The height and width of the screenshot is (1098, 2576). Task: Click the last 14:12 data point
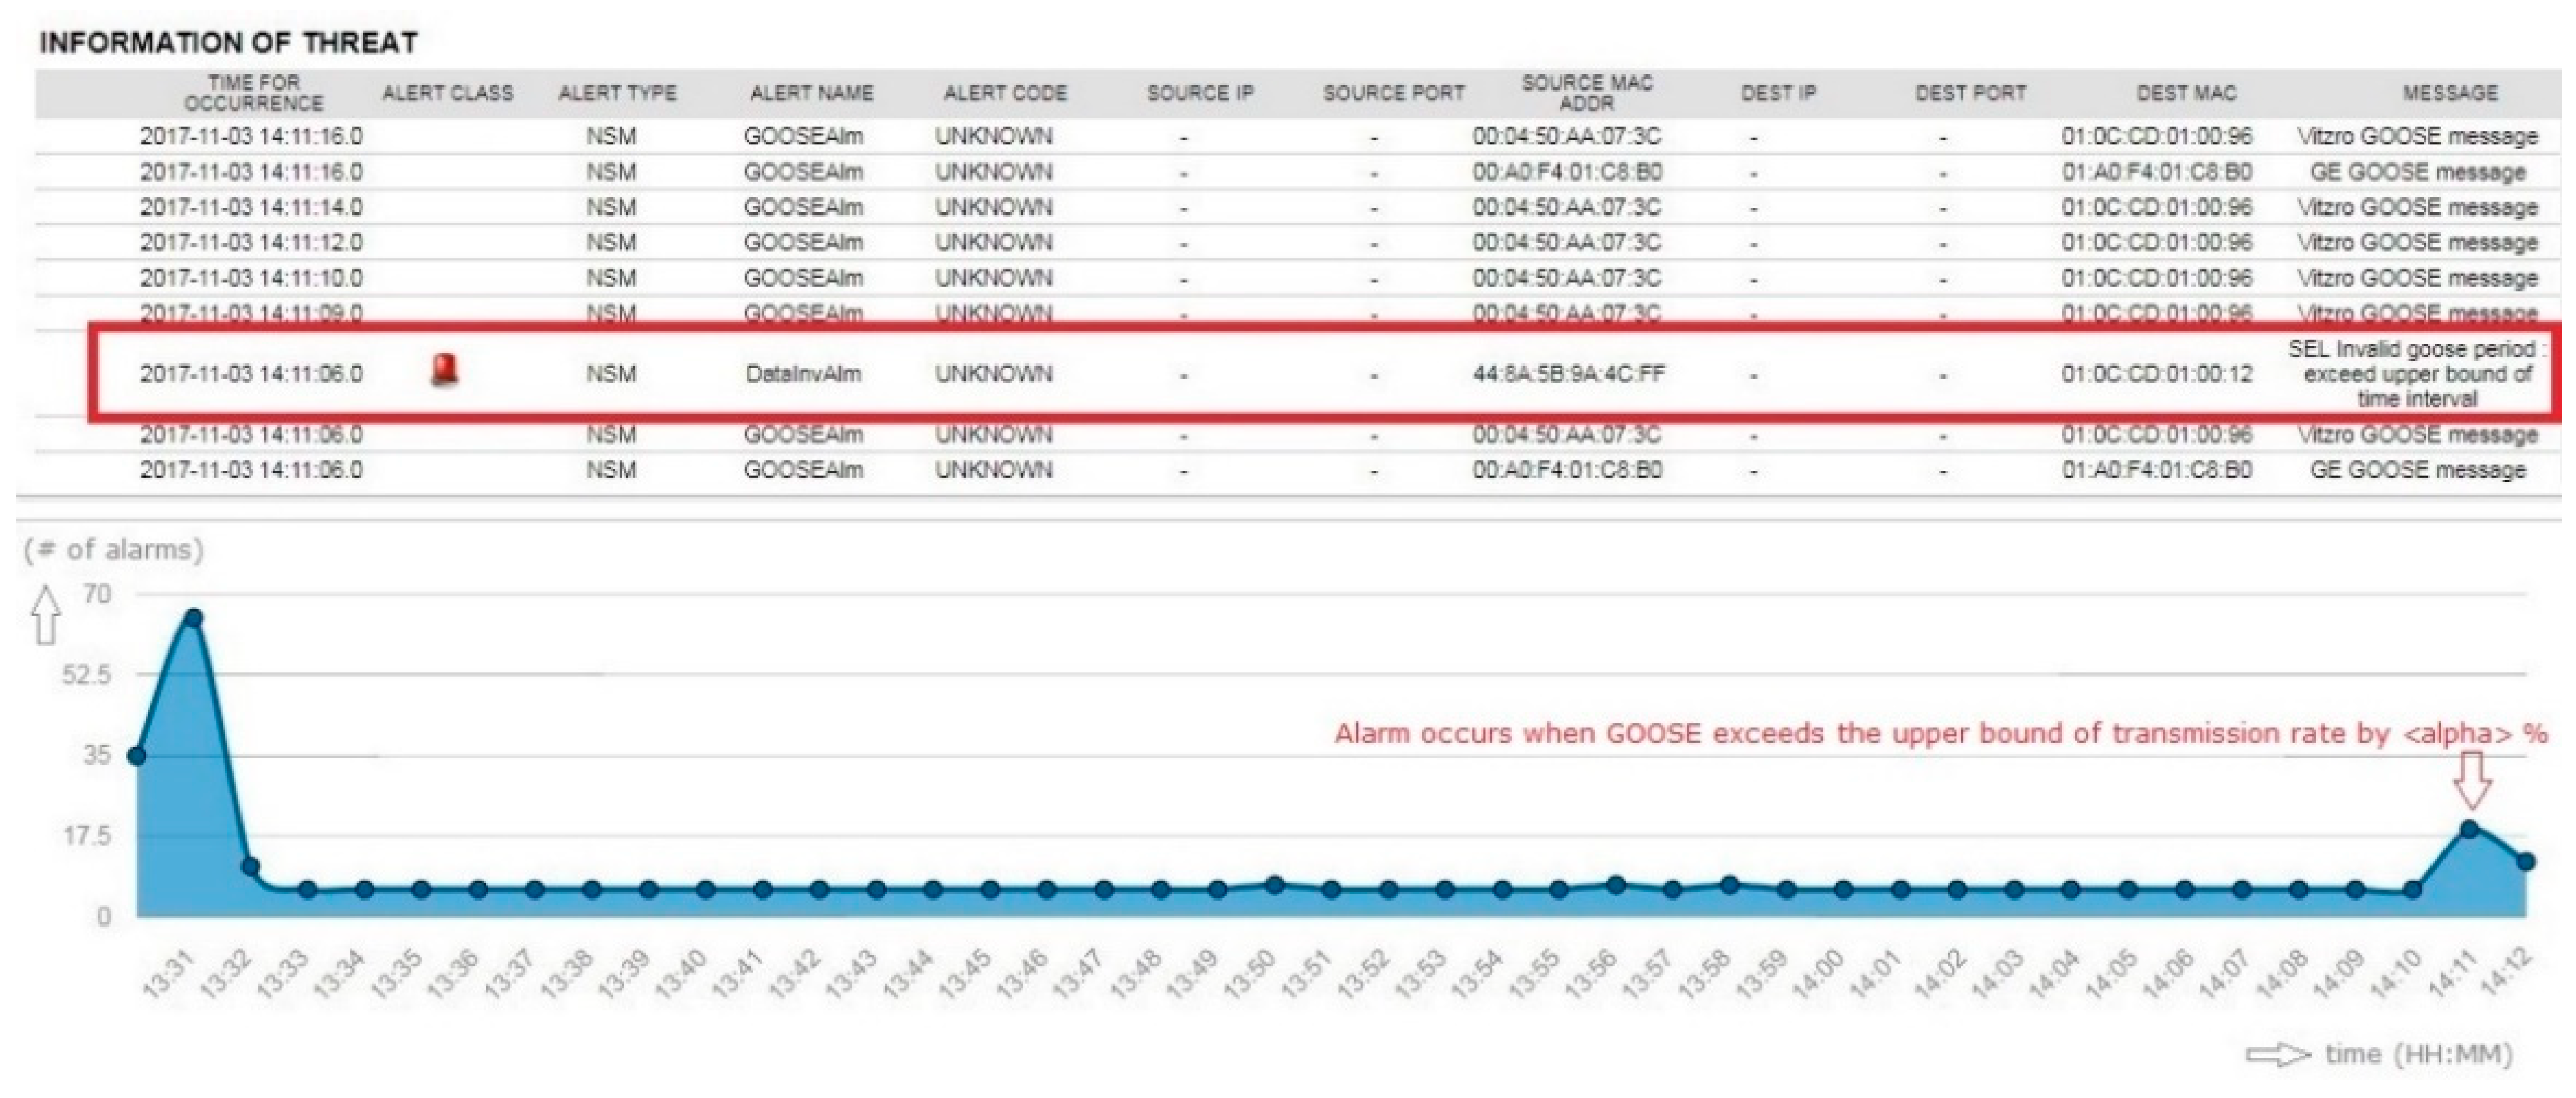pyautogui.click(x=2525, y=861)
